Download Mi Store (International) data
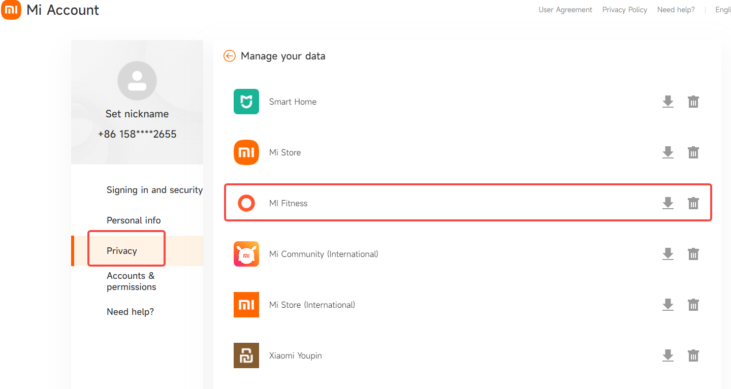731x389 pixels. point(668,305)
